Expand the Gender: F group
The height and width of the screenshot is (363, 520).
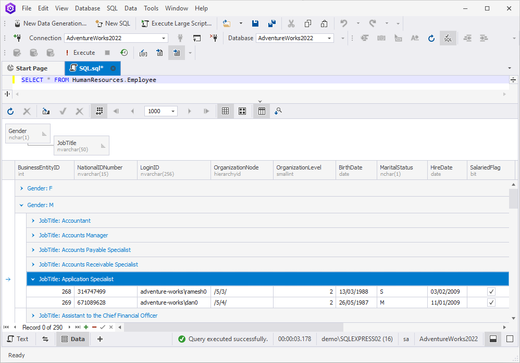21,188
